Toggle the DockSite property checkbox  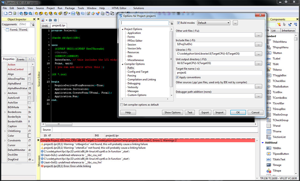pos(29,155)
